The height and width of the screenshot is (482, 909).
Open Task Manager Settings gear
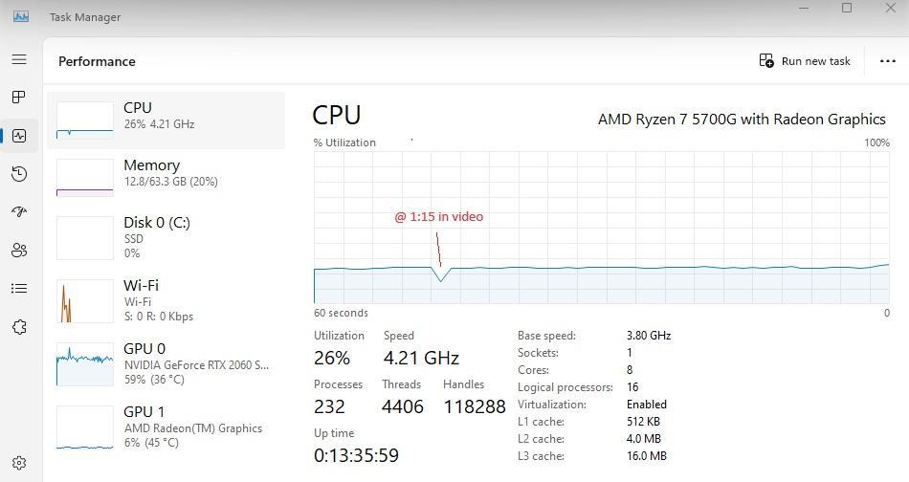coord(19,464)
